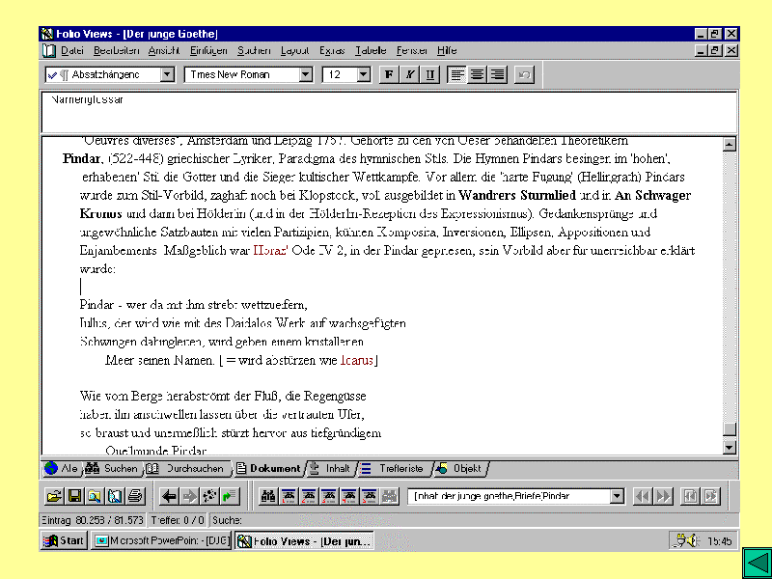772x579 pixels.
Task: Right-align text with the alignment icon
Action: [x=497, y=74]
